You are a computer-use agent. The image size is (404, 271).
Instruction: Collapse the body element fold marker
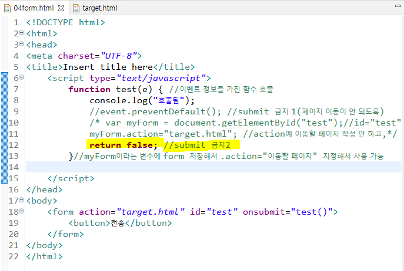coord(22,200)
